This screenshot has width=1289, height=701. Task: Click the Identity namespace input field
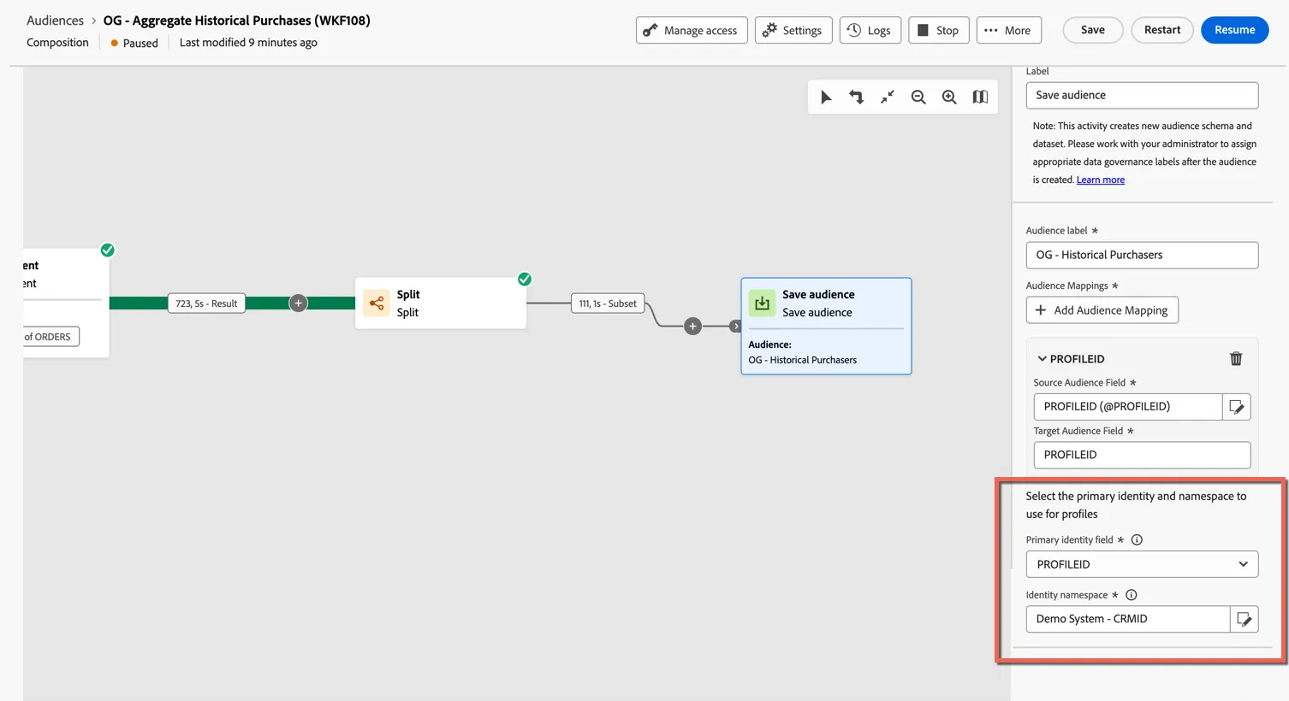(1128, 619)
